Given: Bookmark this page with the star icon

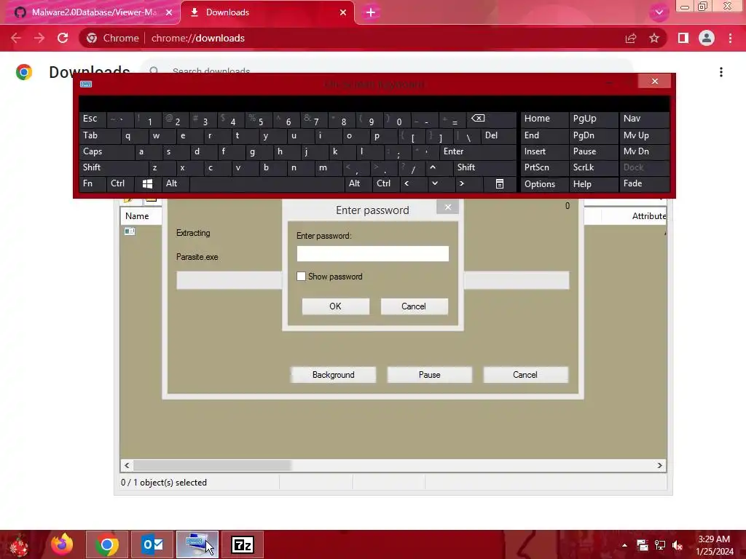Looking at the screenshot, I should pos(654,38).
